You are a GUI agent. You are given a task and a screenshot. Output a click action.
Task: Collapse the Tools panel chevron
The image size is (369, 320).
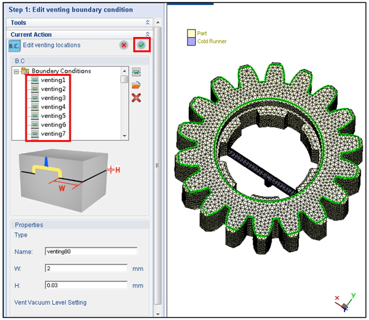(148, 23)
